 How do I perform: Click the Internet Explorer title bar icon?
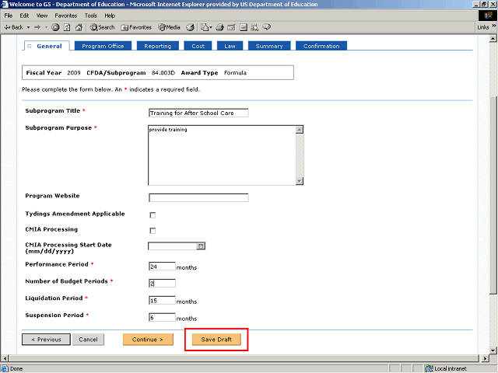tap(5, 4)
